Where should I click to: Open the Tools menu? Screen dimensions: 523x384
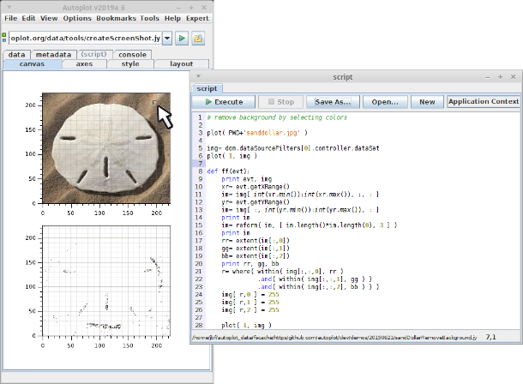(149, 18)
